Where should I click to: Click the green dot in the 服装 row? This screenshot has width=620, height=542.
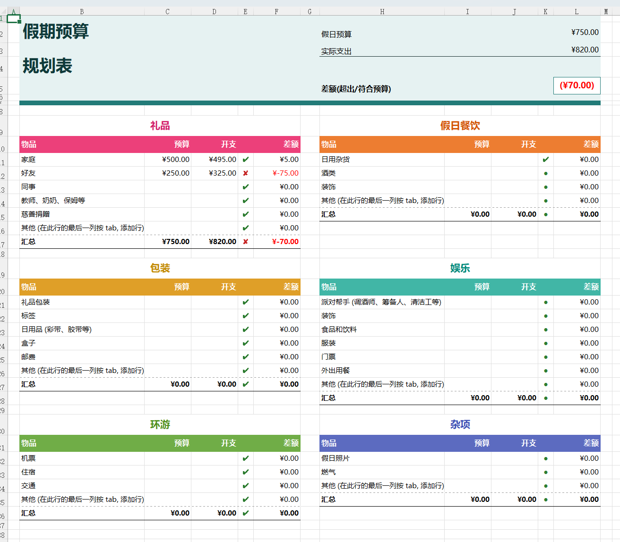546,343
